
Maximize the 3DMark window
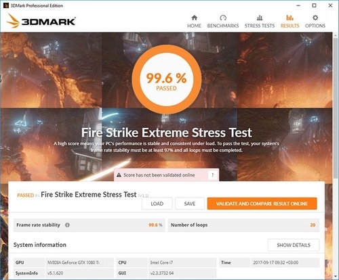pos(314,5)
